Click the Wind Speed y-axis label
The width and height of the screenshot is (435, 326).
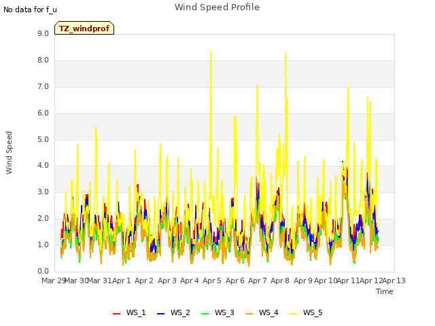pyautogui.click(x=9, y=153)
